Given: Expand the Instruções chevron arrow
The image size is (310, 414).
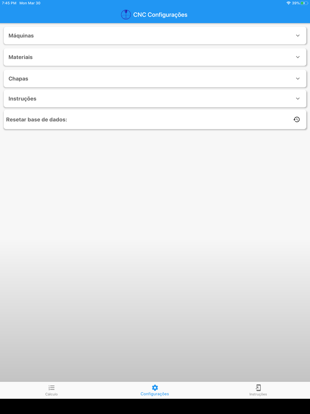Looking at the screenshot, I should [298, 99].
